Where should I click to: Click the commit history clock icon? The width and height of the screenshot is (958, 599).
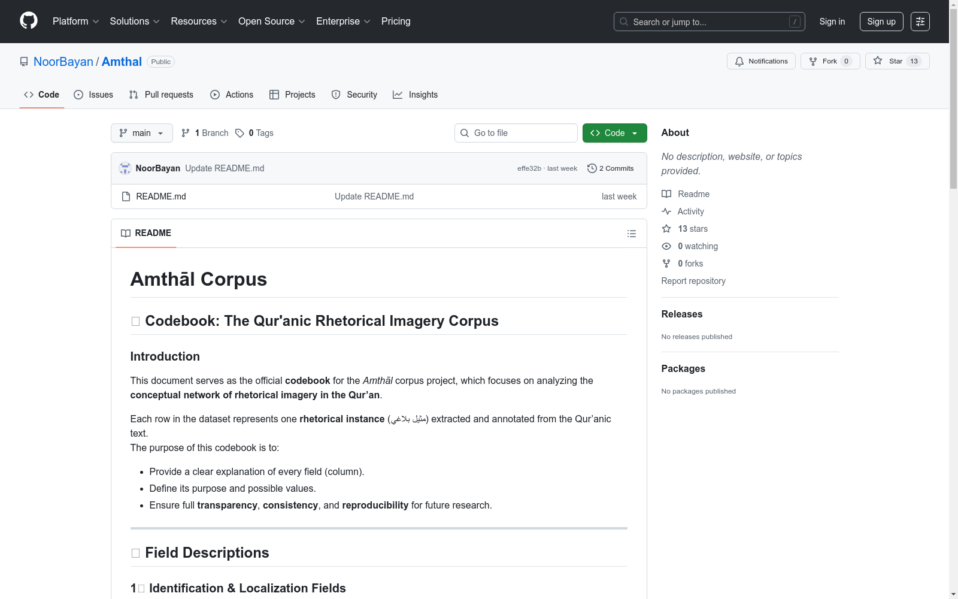coord(592,168)
